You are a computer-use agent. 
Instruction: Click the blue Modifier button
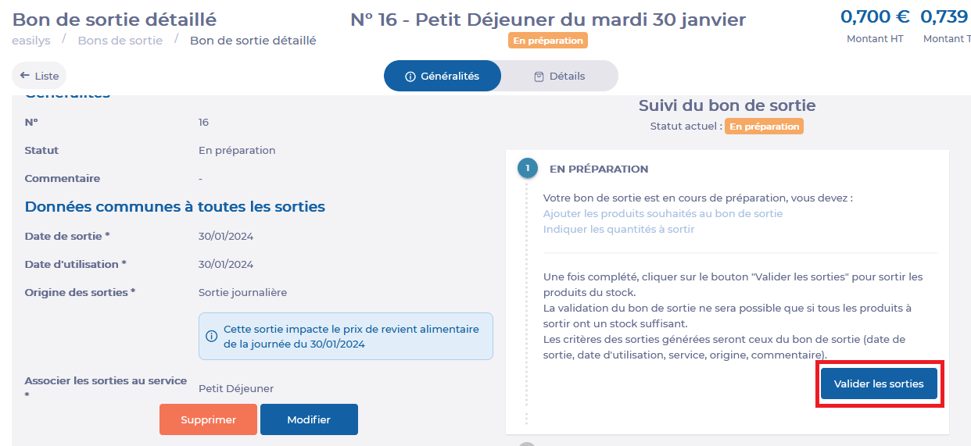tap(309, 419)
